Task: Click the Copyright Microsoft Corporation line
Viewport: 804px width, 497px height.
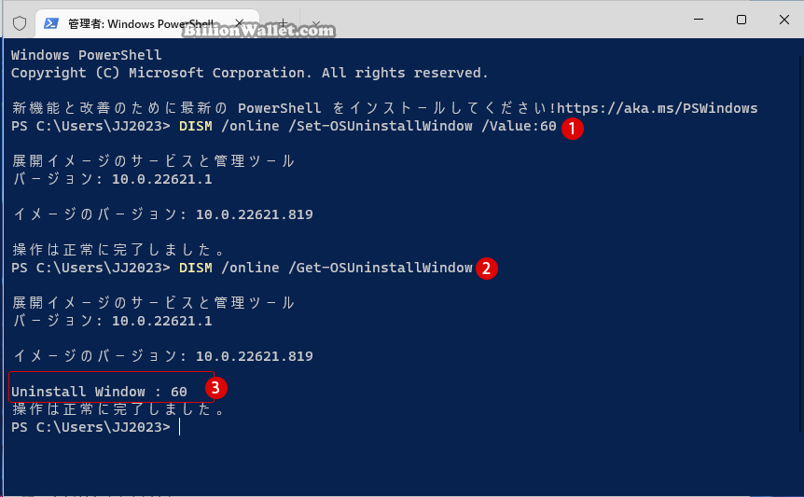Action: tap(249, 73)
